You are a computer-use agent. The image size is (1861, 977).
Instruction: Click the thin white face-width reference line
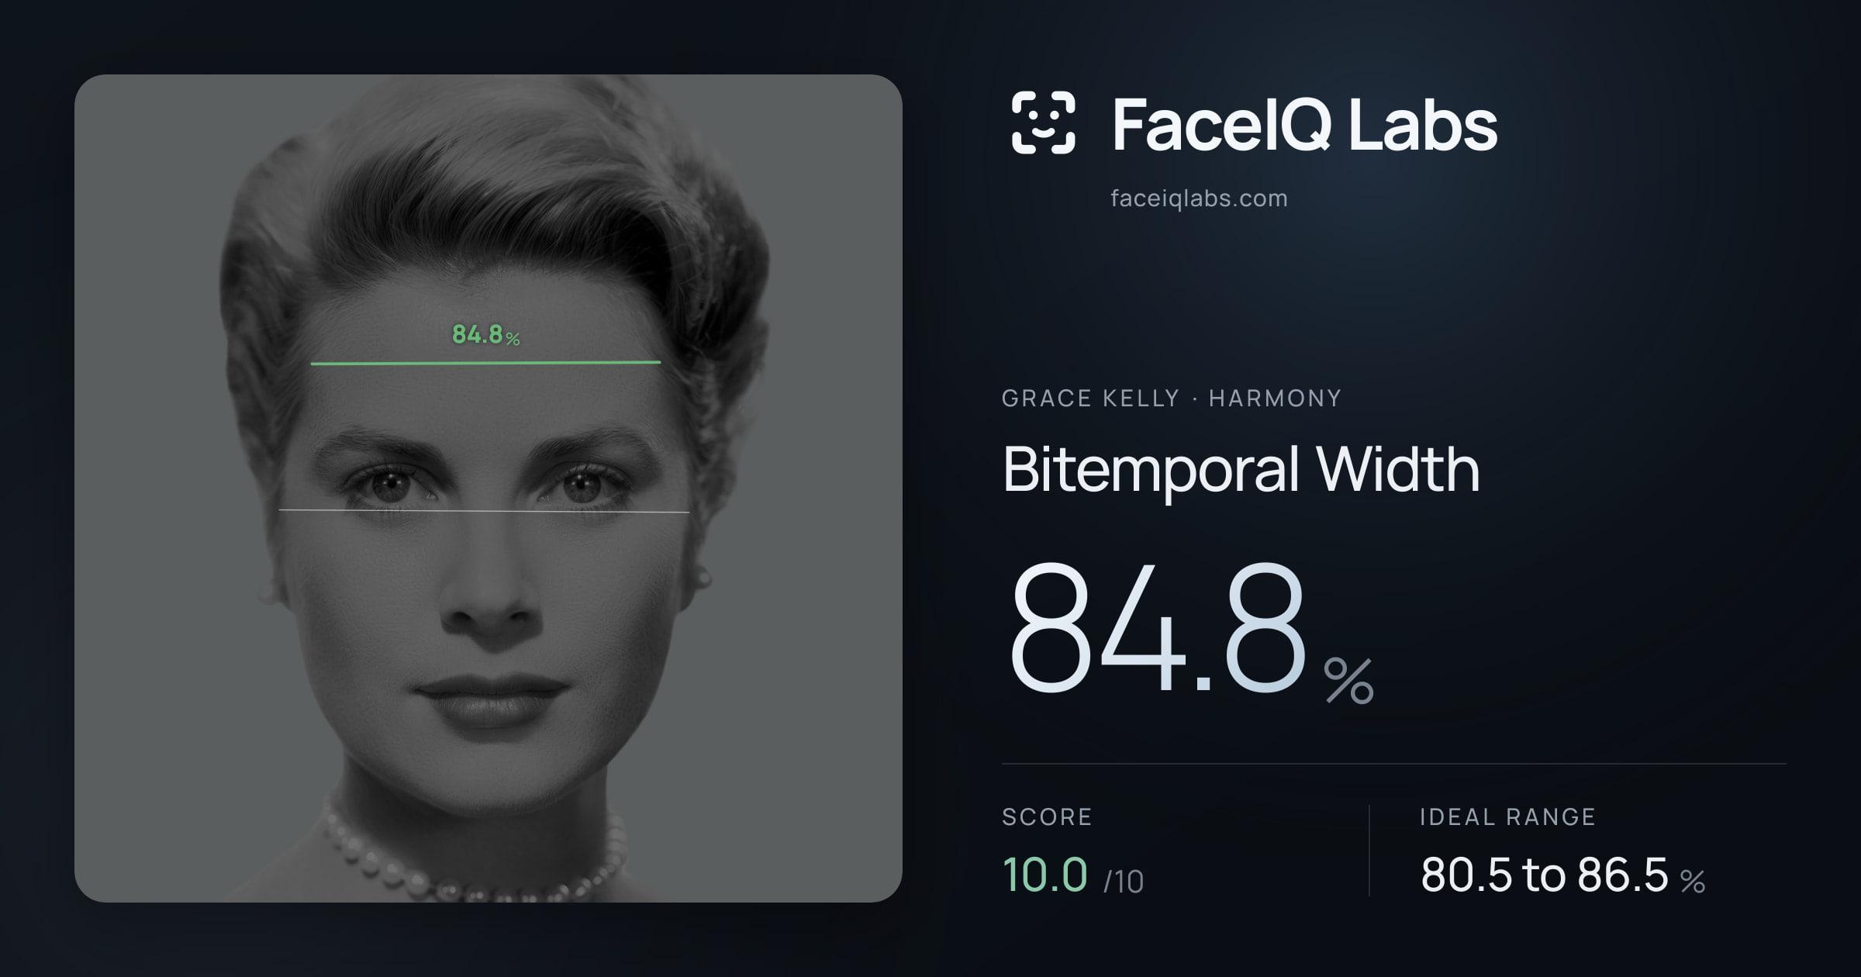484,511
